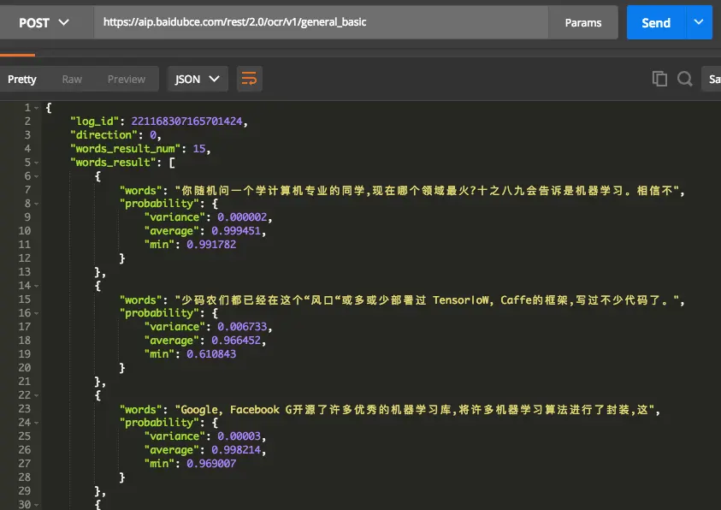Collapse the object at line 6
This screenshot has height=510, width=721.
point(37,176)
